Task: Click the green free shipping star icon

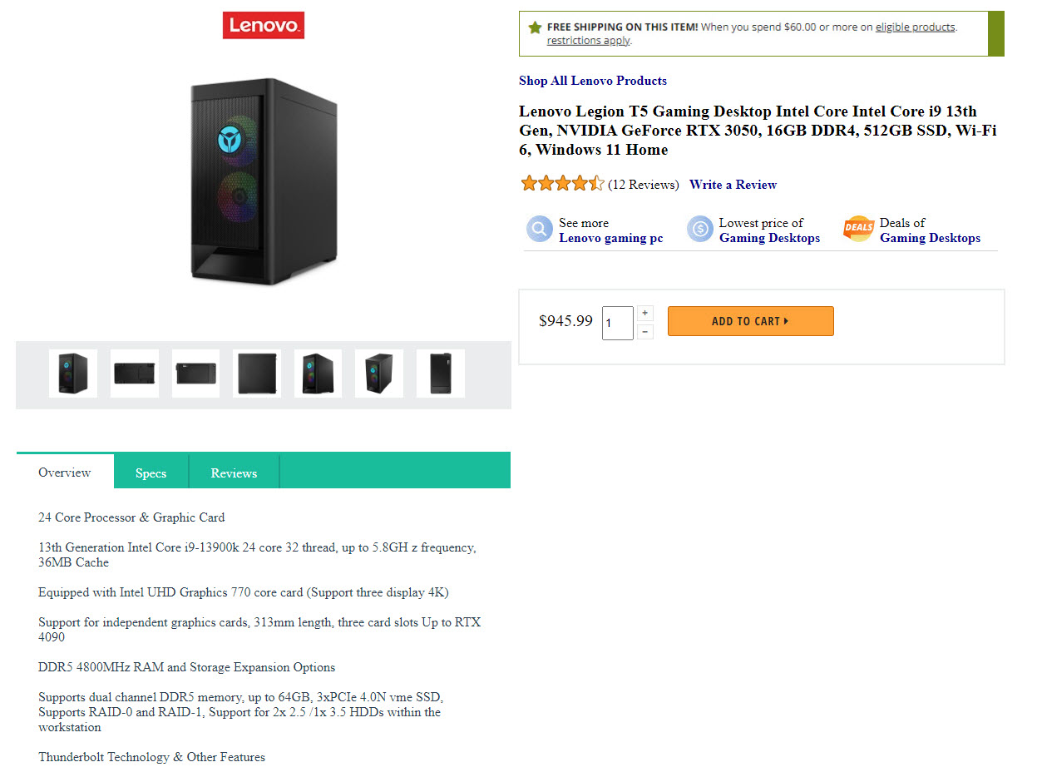Action: tap(535, 27)
